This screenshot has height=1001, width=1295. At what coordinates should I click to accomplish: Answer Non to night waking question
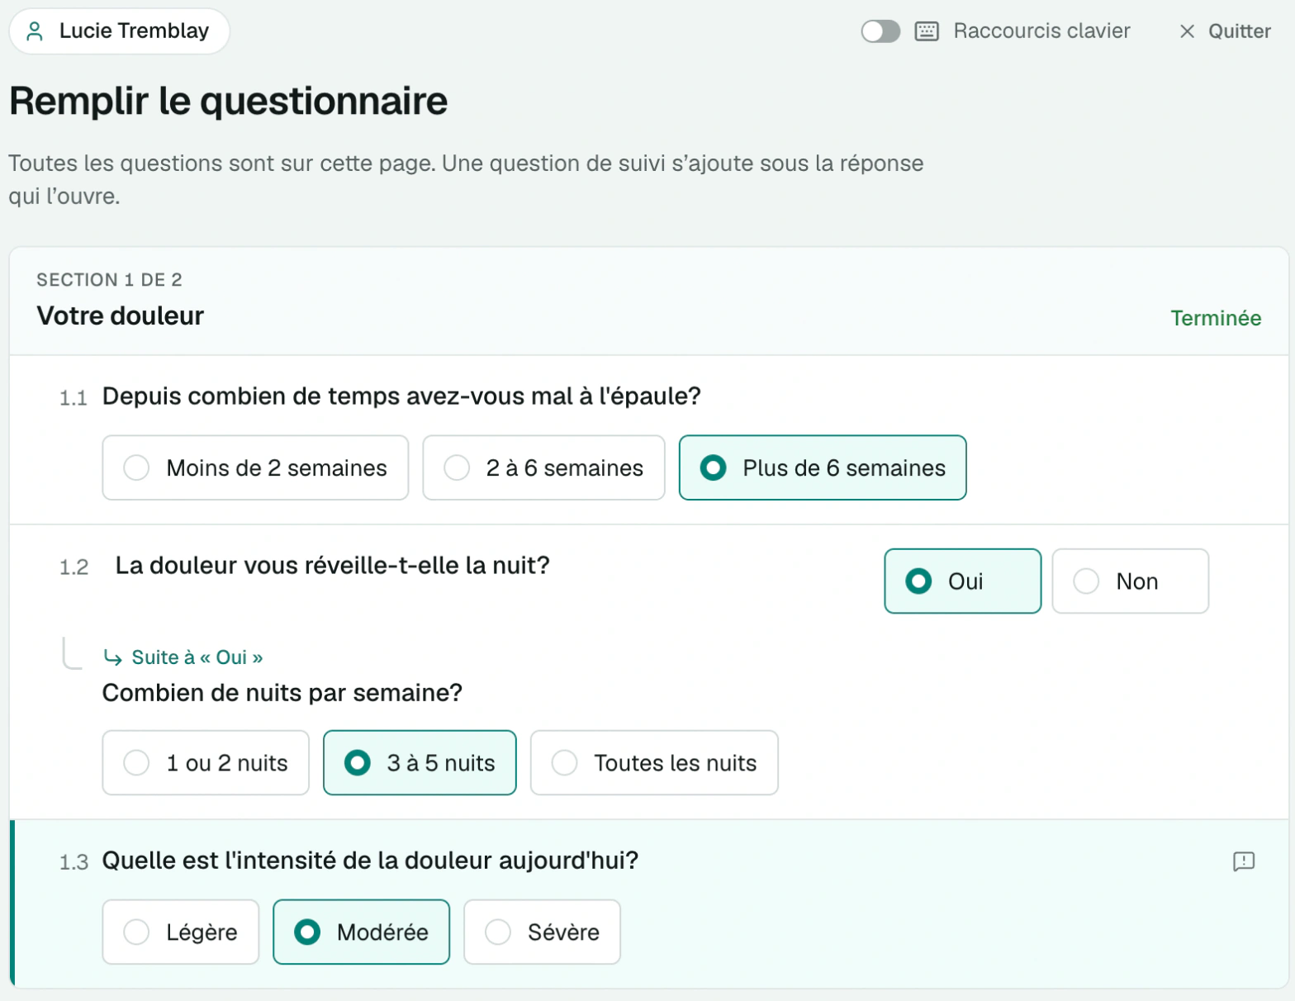click(1130, 581)
